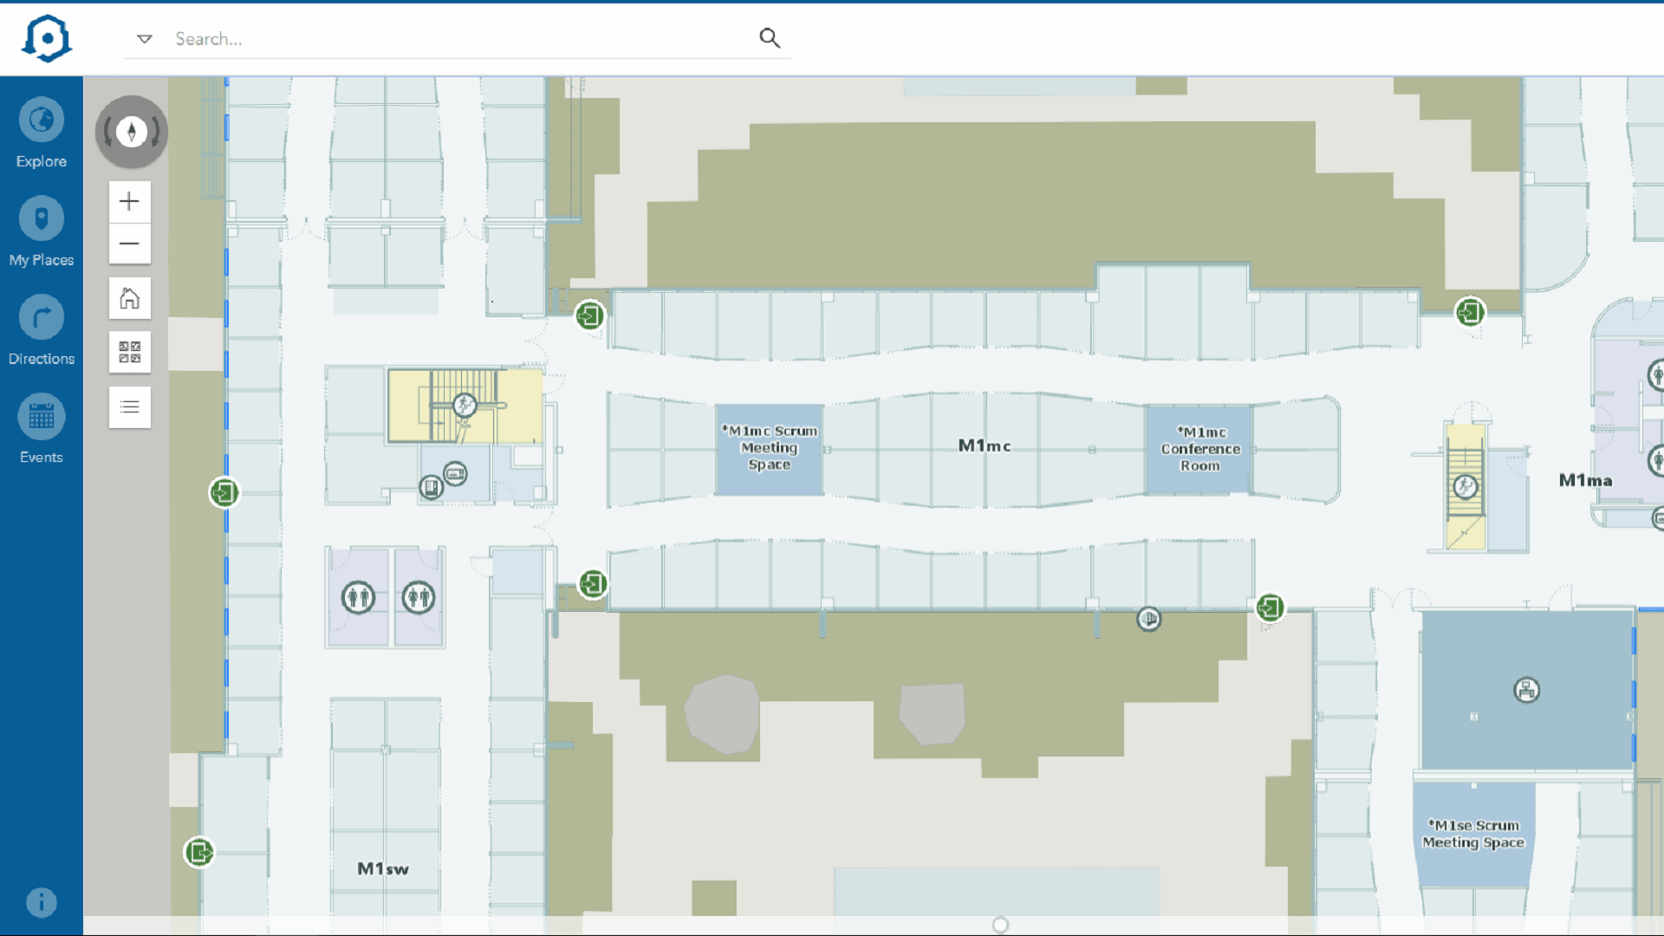Open the search category dropdown arrow
1664x936 pixels.
(x=145, y=39)
